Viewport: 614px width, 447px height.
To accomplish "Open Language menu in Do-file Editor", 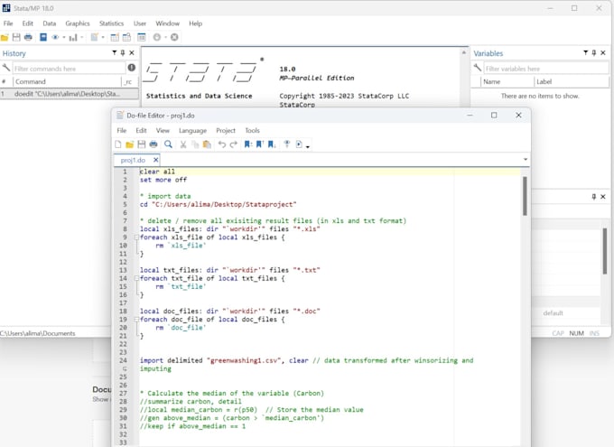I will (x=192, y=130).
